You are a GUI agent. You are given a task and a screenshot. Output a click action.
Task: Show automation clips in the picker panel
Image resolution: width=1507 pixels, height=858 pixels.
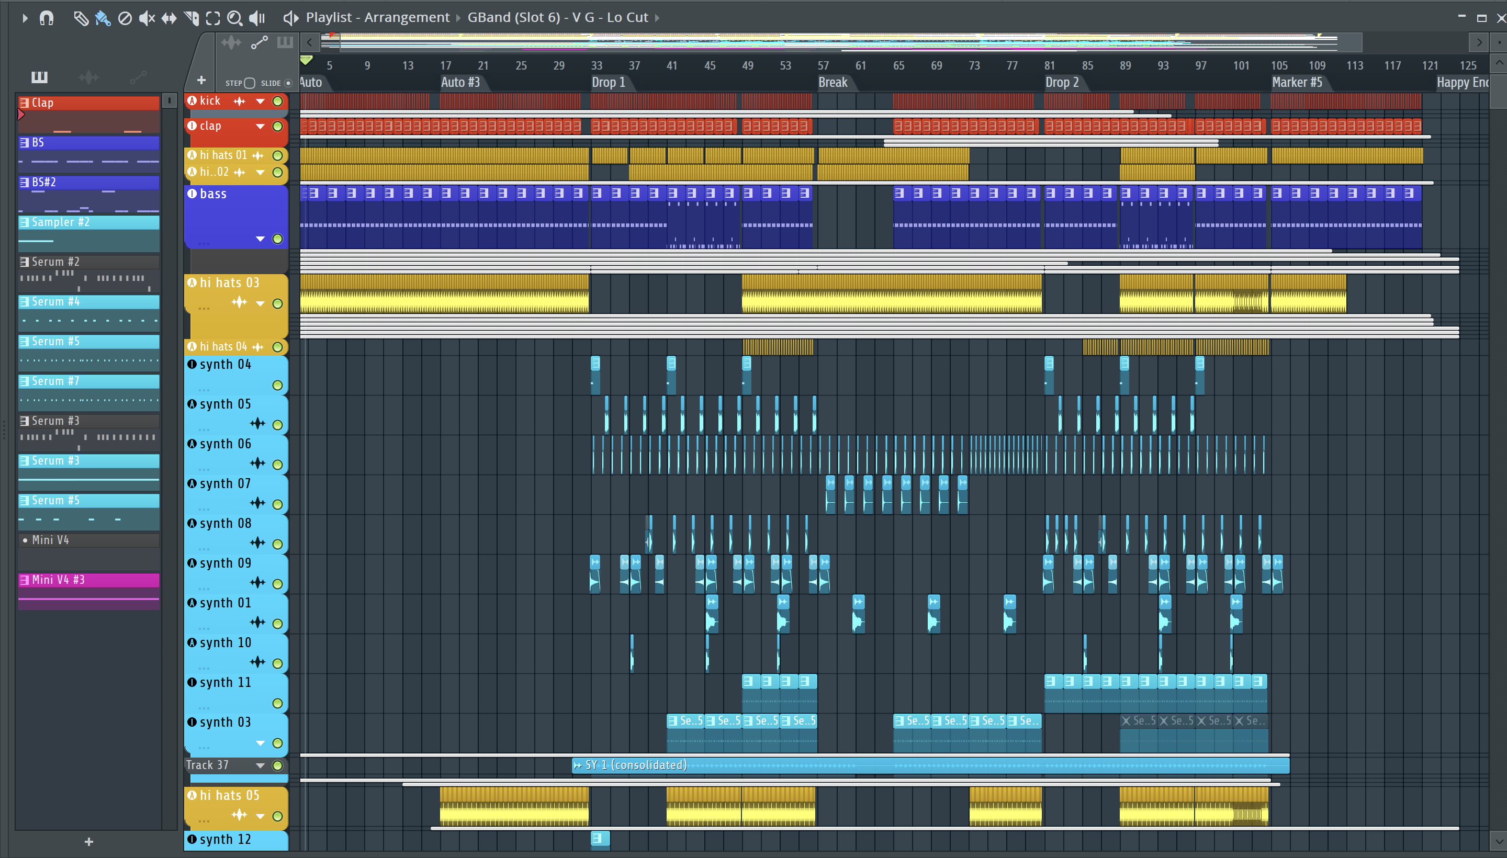click(138, 76)
